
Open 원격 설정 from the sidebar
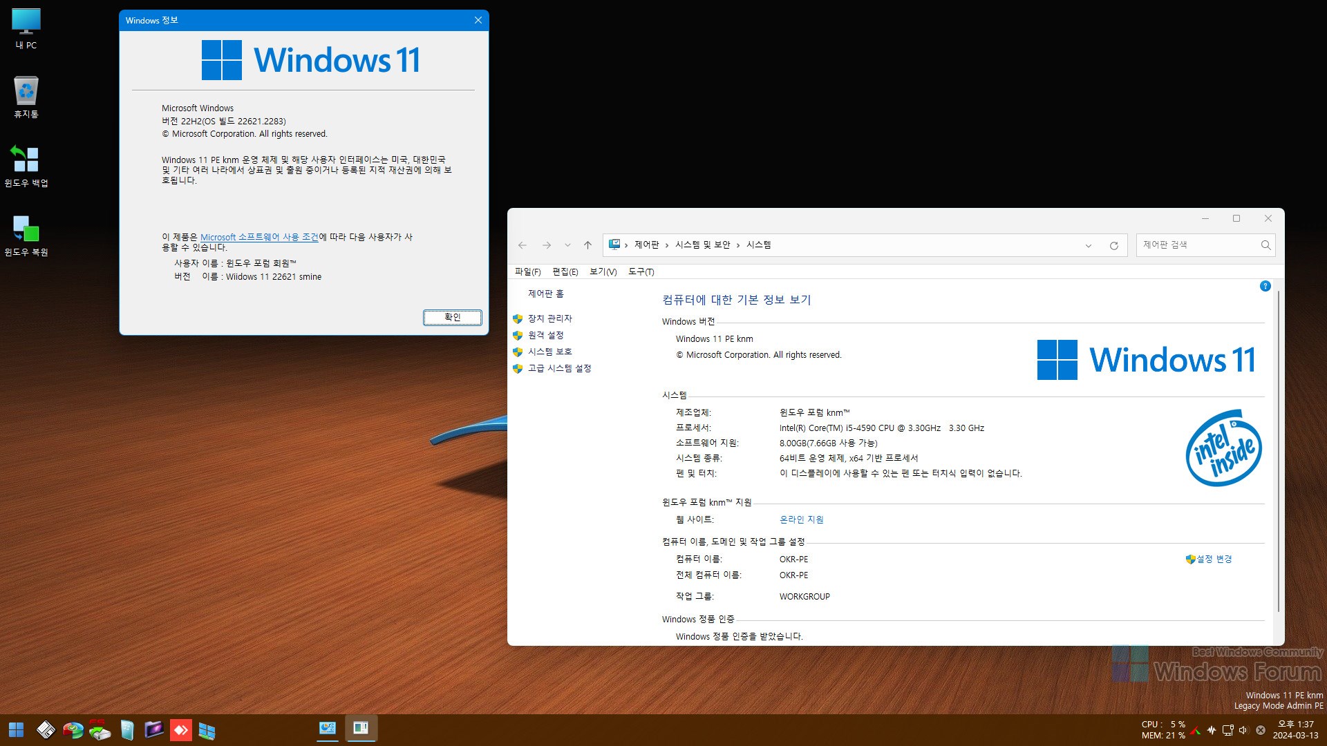point(545,335)
